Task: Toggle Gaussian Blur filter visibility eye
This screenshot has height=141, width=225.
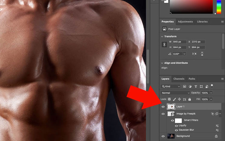Action: pyautogui.click(x=176, y=130)
